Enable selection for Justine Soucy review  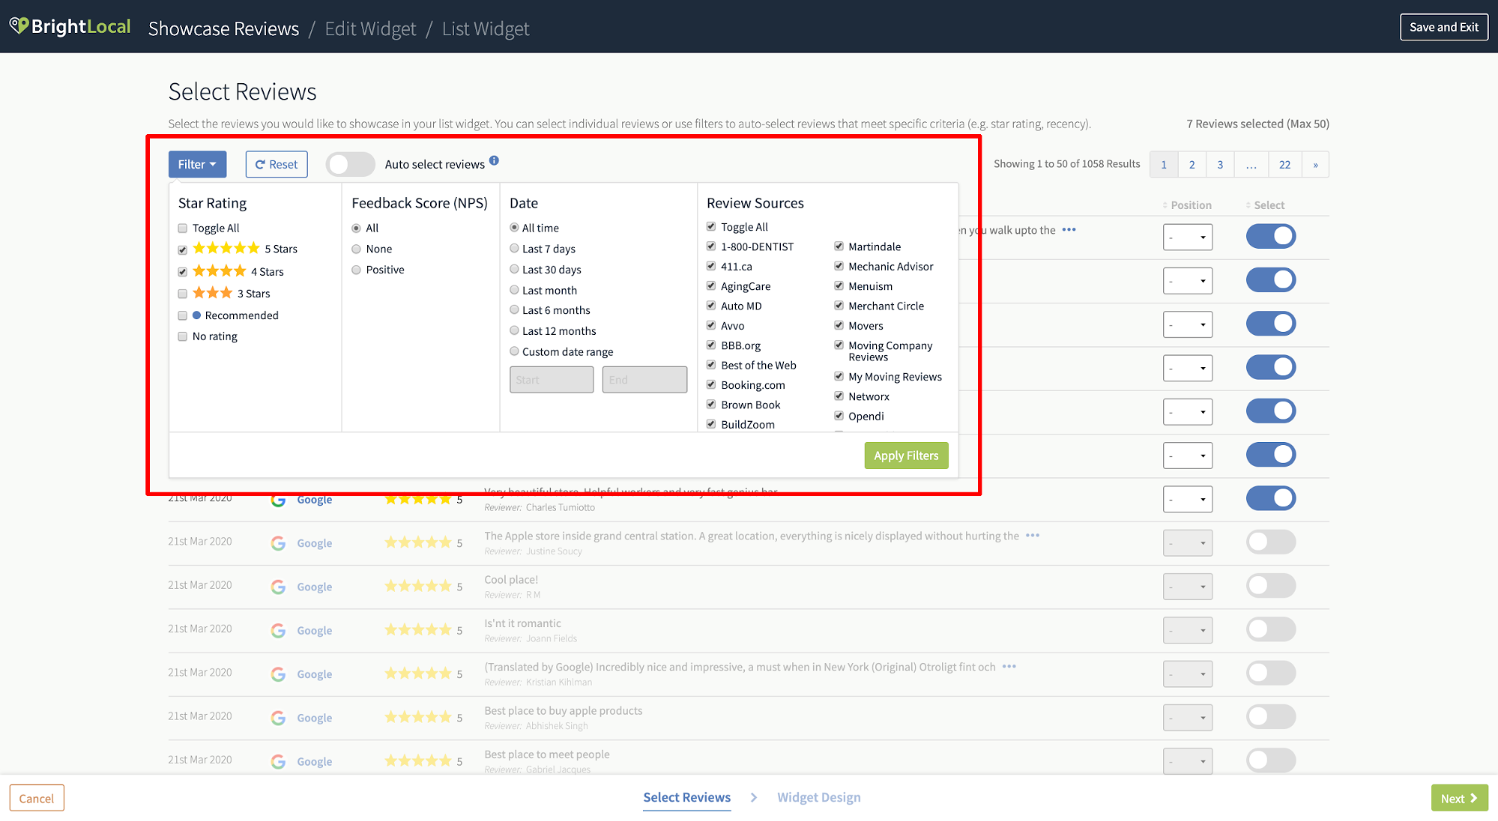(1271, 542)
